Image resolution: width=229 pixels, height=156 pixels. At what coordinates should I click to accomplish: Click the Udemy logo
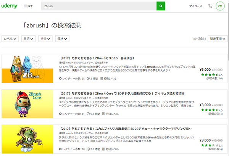click(10, 6)
